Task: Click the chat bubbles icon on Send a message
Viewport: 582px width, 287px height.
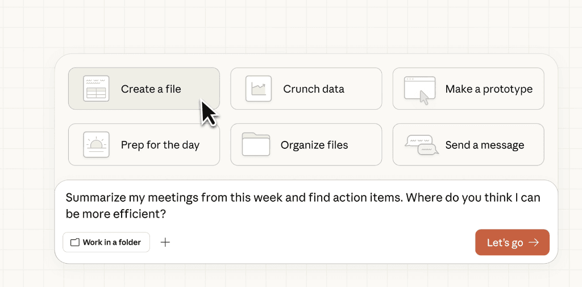Action: [422, 145]
